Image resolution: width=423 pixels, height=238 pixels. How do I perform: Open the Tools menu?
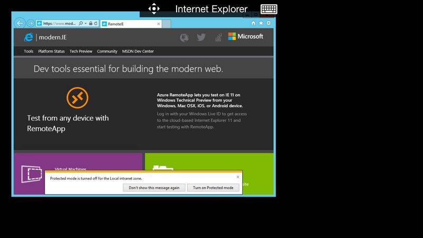(29, 51)
